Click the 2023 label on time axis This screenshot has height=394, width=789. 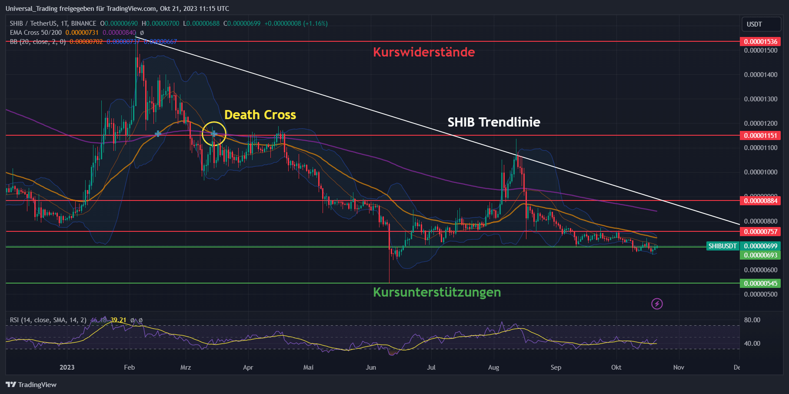pos(67,367)
